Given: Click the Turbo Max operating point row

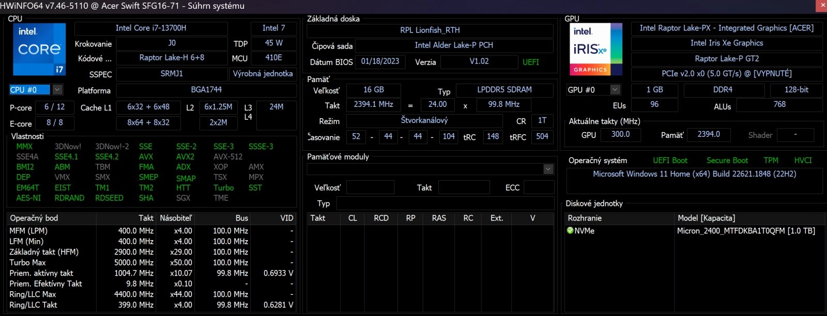Looking at the screenshot, I should [151, 262].
